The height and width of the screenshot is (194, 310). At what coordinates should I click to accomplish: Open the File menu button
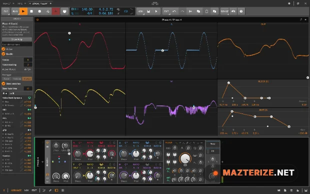(5, 11)
